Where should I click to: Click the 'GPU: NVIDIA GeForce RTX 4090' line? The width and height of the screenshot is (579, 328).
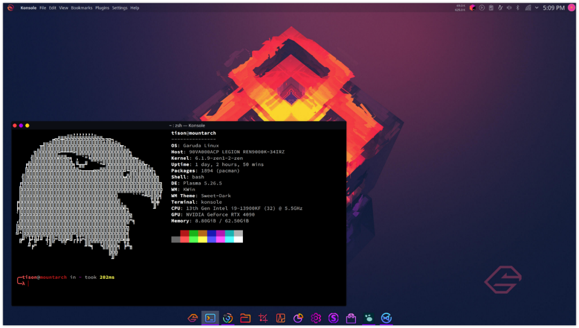point(213,215)
